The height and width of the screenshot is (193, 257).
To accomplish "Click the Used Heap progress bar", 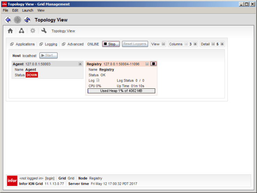I will [x=121, y=91].
